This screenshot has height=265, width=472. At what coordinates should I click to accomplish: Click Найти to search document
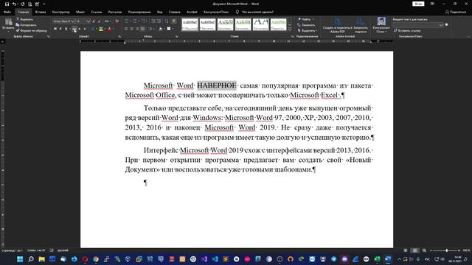coord(305,19)
